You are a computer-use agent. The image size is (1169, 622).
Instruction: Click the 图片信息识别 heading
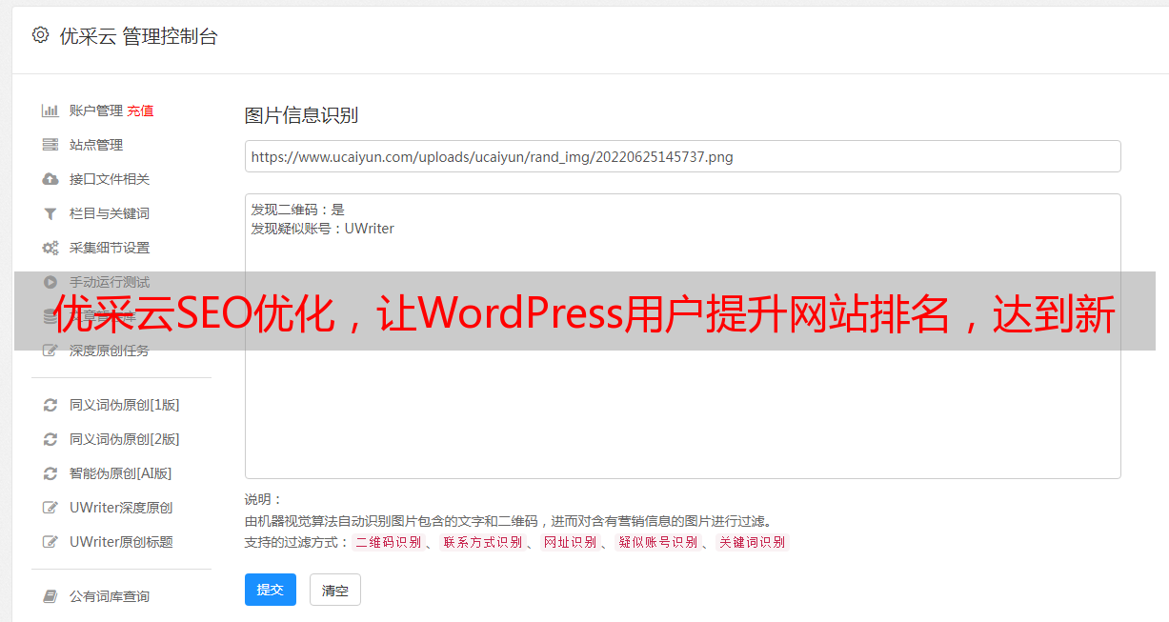point(301,115)
